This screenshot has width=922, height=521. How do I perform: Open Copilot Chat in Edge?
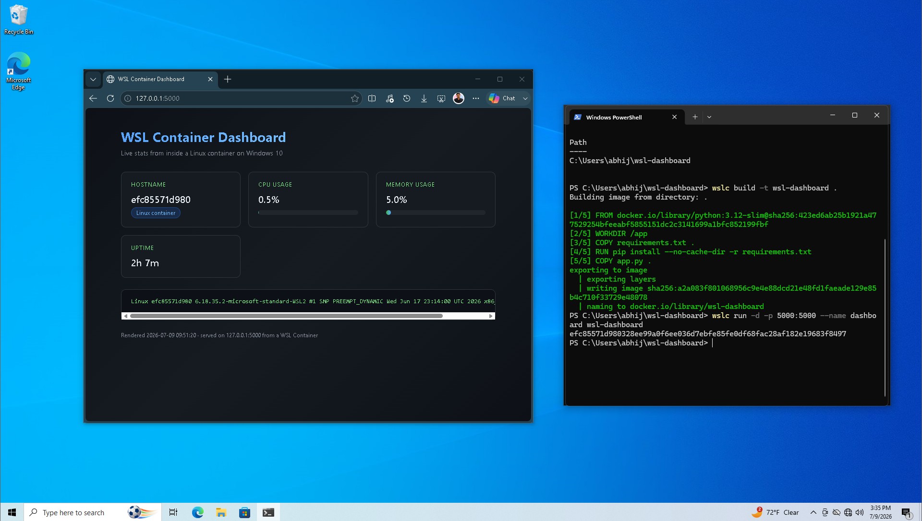[502, 98]
